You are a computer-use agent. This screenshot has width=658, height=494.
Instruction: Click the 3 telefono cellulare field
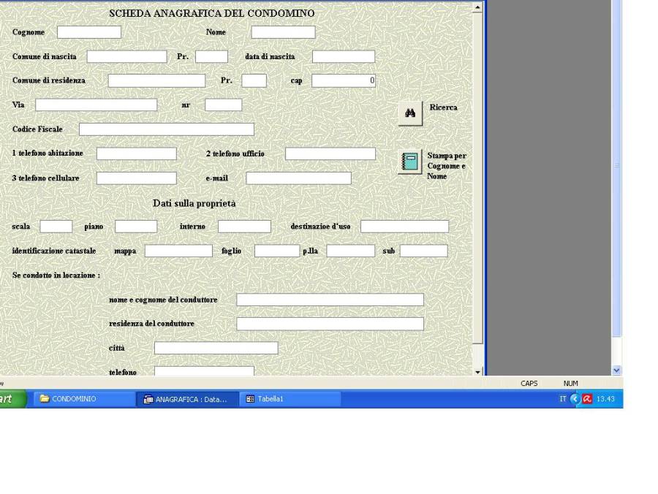click(137, 178)
